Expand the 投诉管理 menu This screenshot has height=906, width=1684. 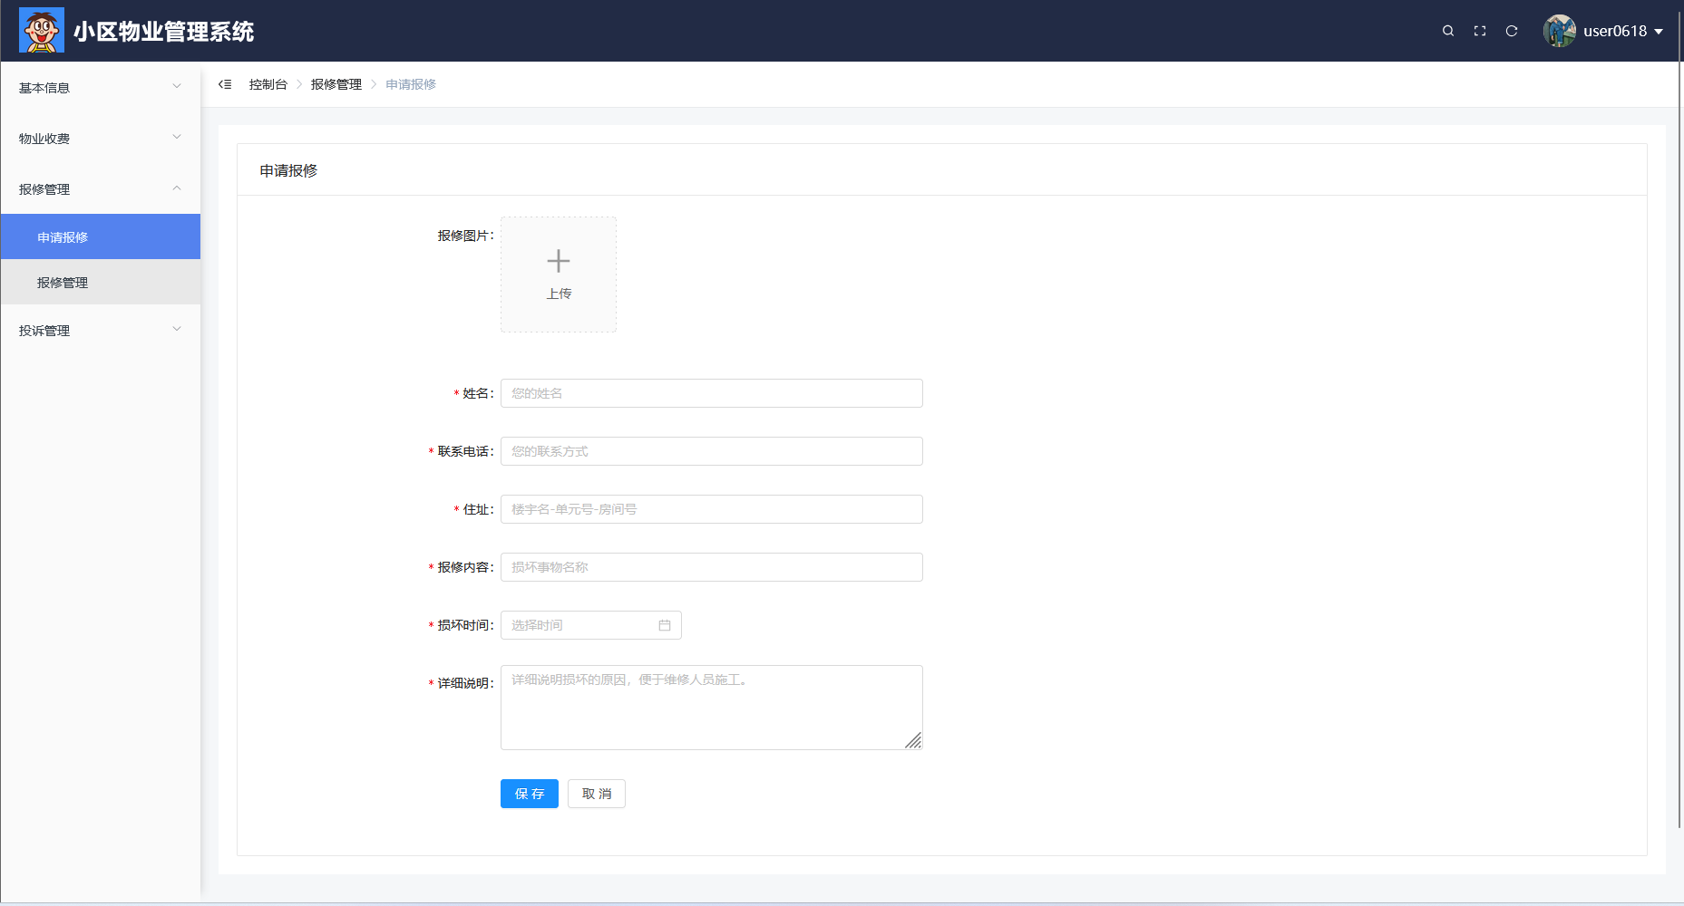(x=101, y=330)
